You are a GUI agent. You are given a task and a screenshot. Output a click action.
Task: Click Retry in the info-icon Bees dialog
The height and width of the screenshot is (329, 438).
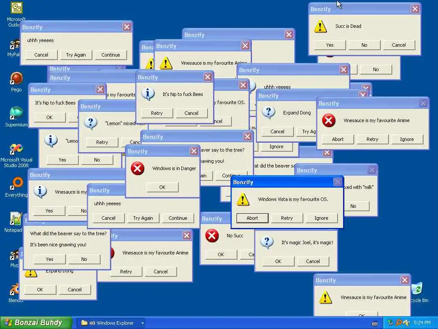(x=157, y=113)
